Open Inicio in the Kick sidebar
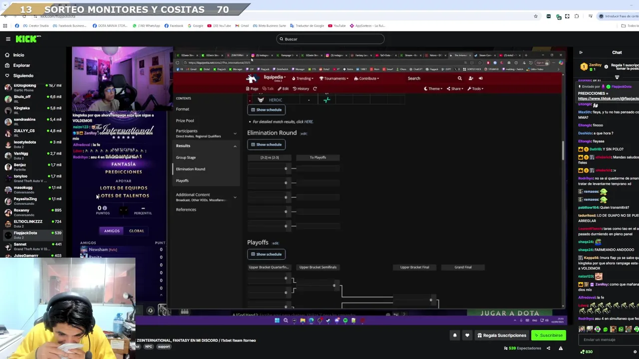Screen dimensions: 639x359 [x=18, y=55]
